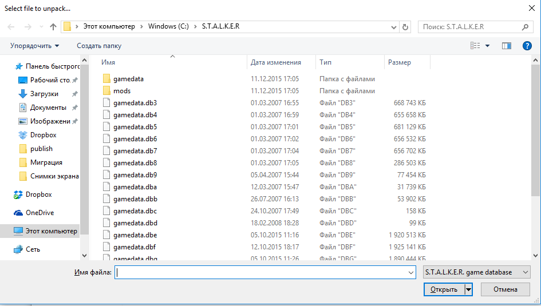Expand Открыть button split arrow
Image resolution: width=541 pixels, height=306 pixels.
(x=468, y=289)
